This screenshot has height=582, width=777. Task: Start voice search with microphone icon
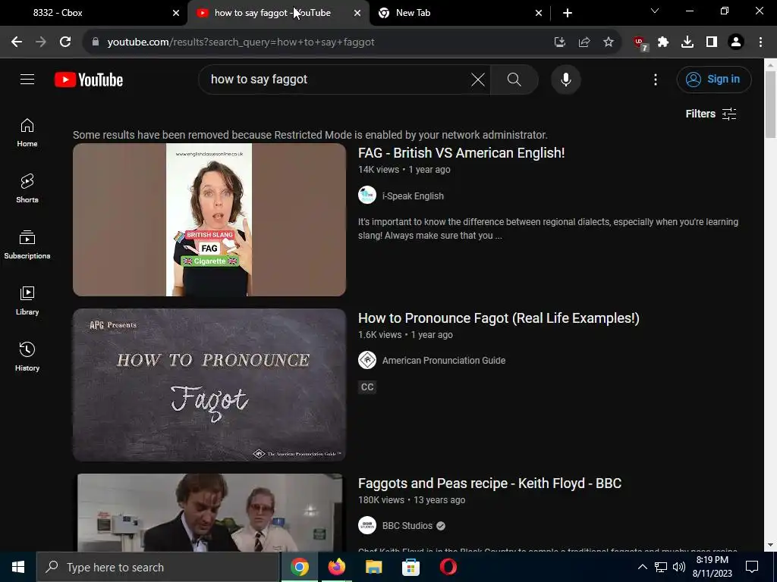click(x=565, y=79)
